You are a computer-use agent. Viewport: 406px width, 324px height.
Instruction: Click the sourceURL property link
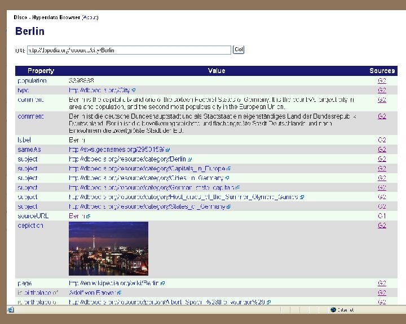click(x=33, y=216)
